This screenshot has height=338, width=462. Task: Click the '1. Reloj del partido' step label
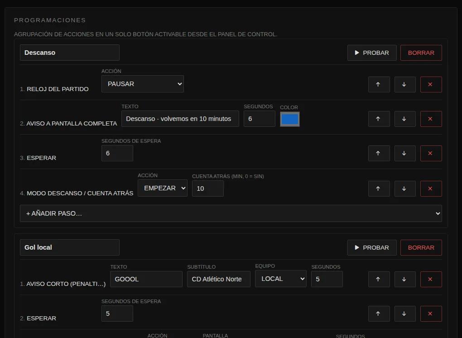pyautogui.click(x=54, y=89)
